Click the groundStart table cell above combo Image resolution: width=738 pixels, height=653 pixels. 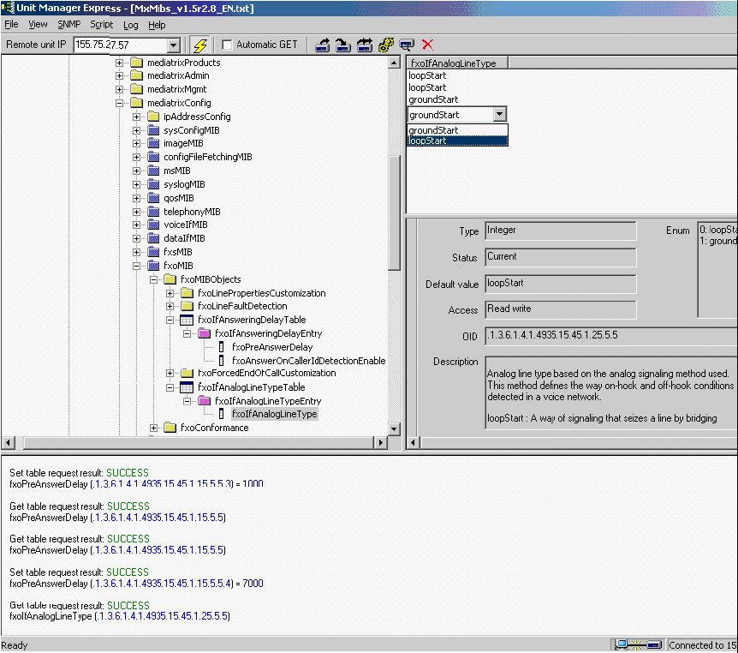[433, 99]
